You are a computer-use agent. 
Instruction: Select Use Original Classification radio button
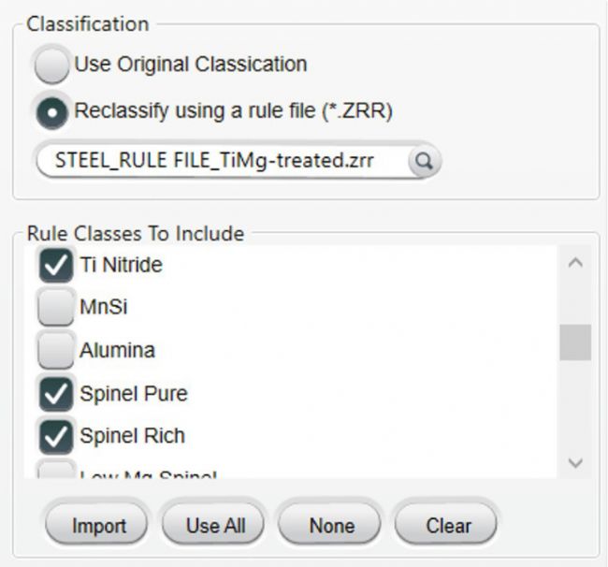(x=51, y=65)
